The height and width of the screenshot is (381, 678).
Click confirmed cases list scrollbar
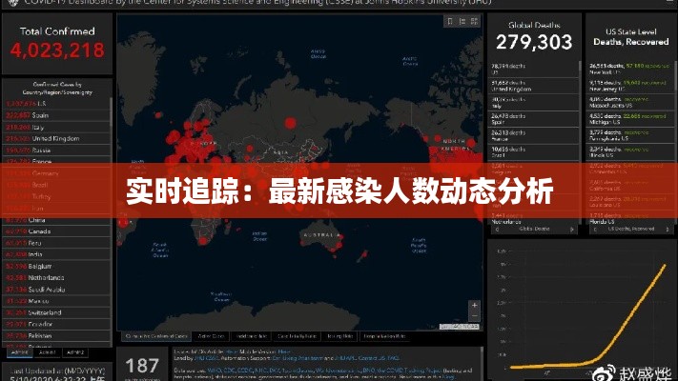pos(111,112)
